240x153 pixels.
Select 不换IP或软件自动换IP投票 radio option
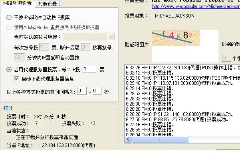click(9, 18)
